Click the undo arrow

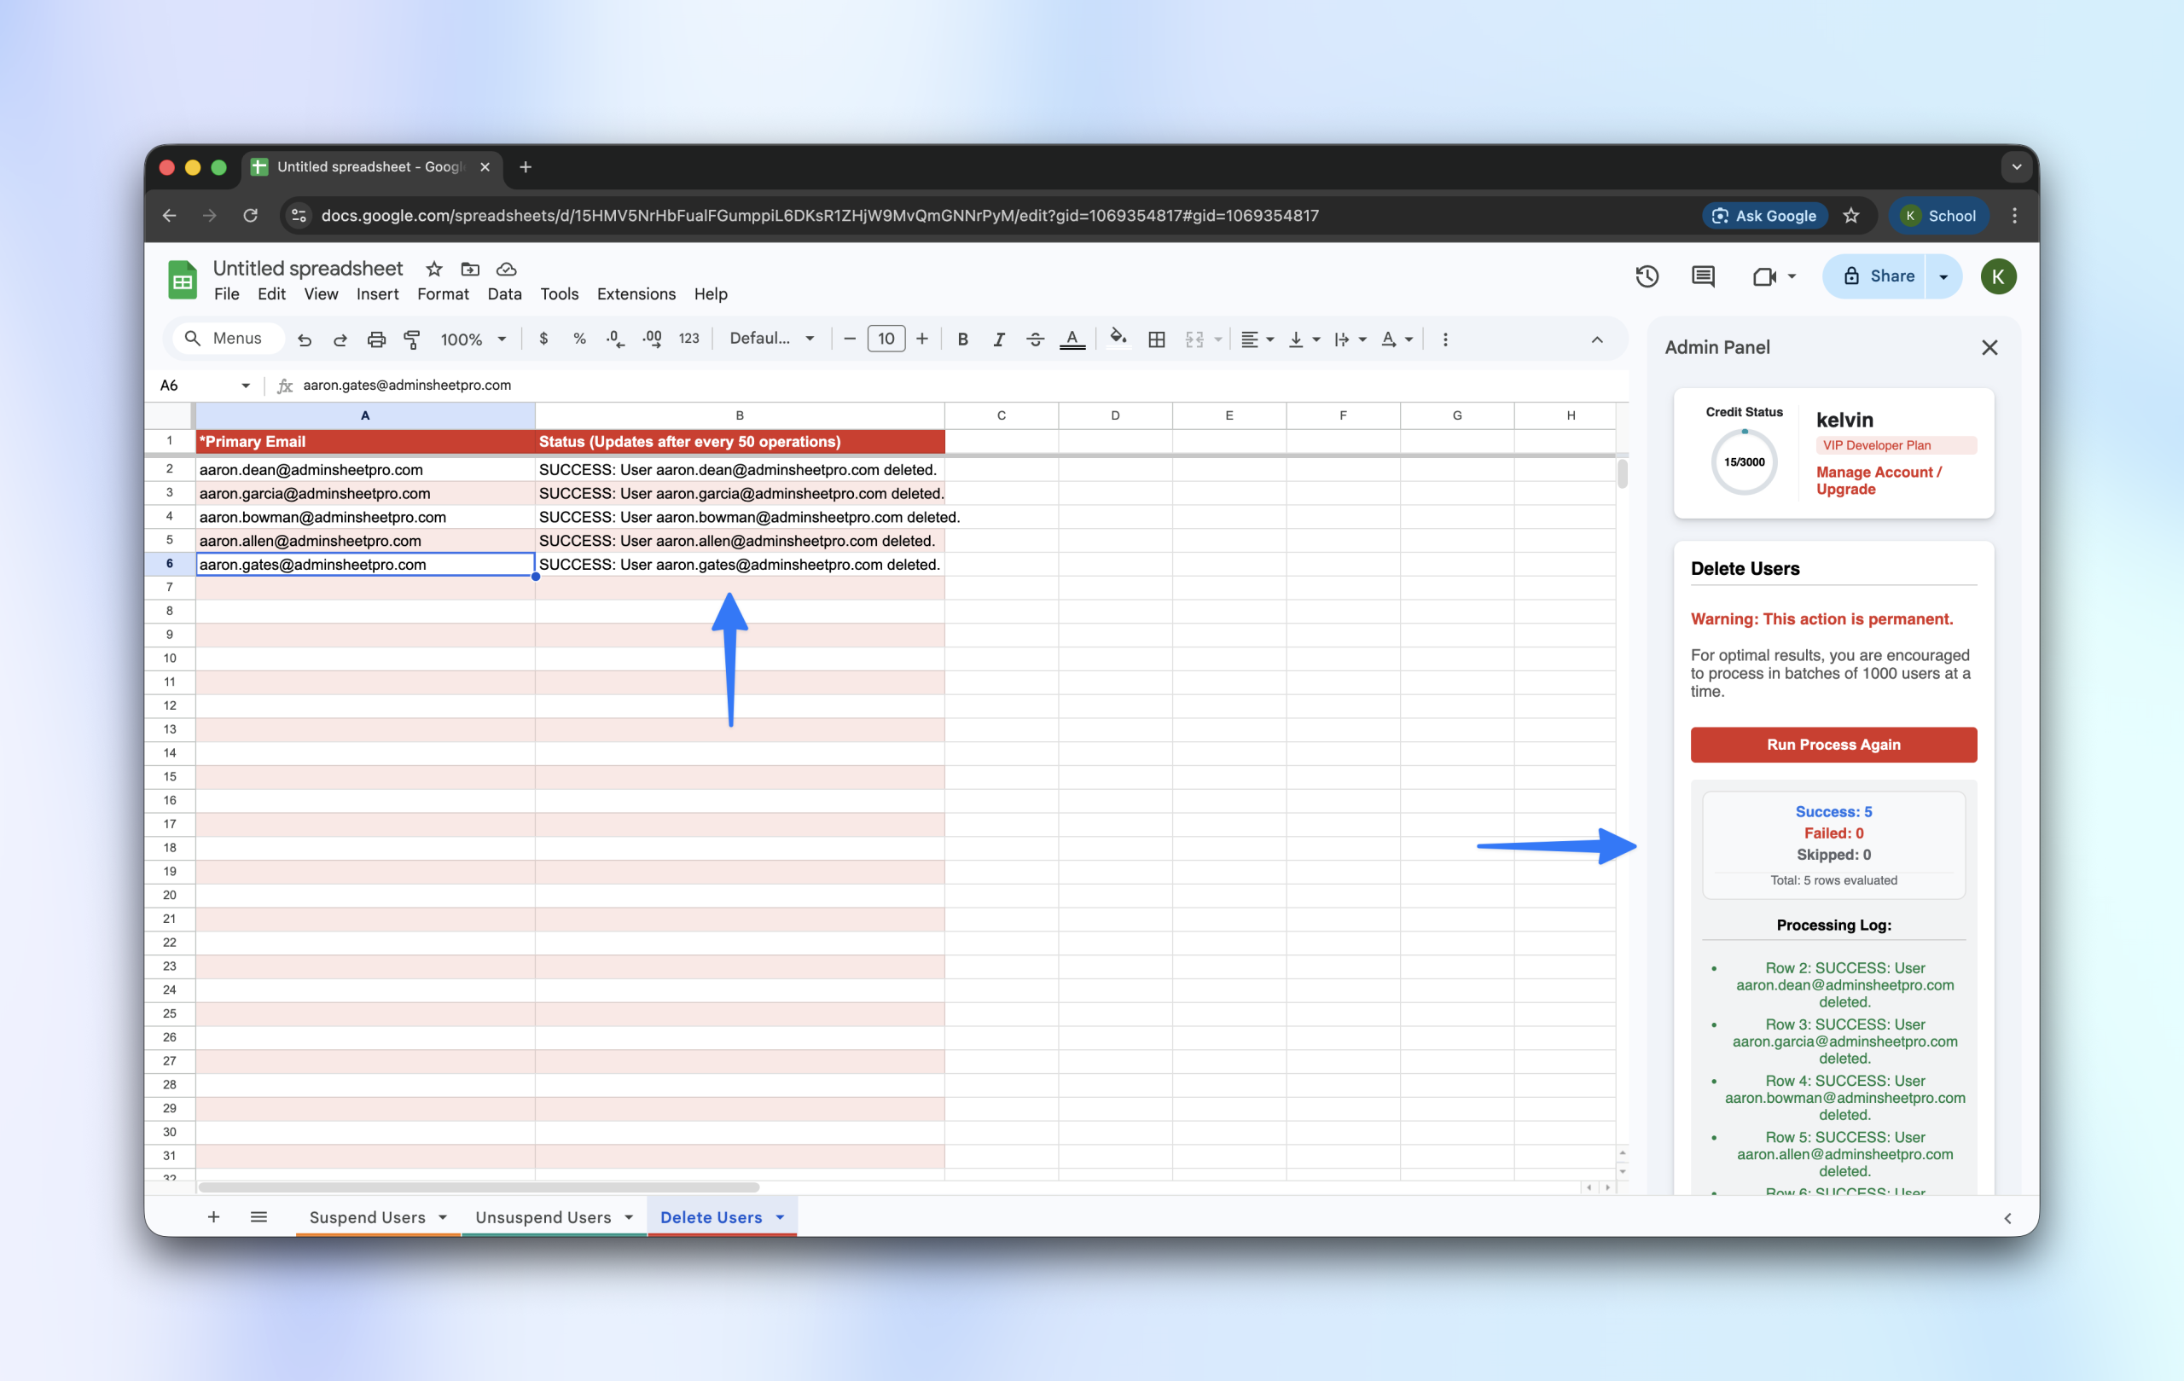click(305, 339)
